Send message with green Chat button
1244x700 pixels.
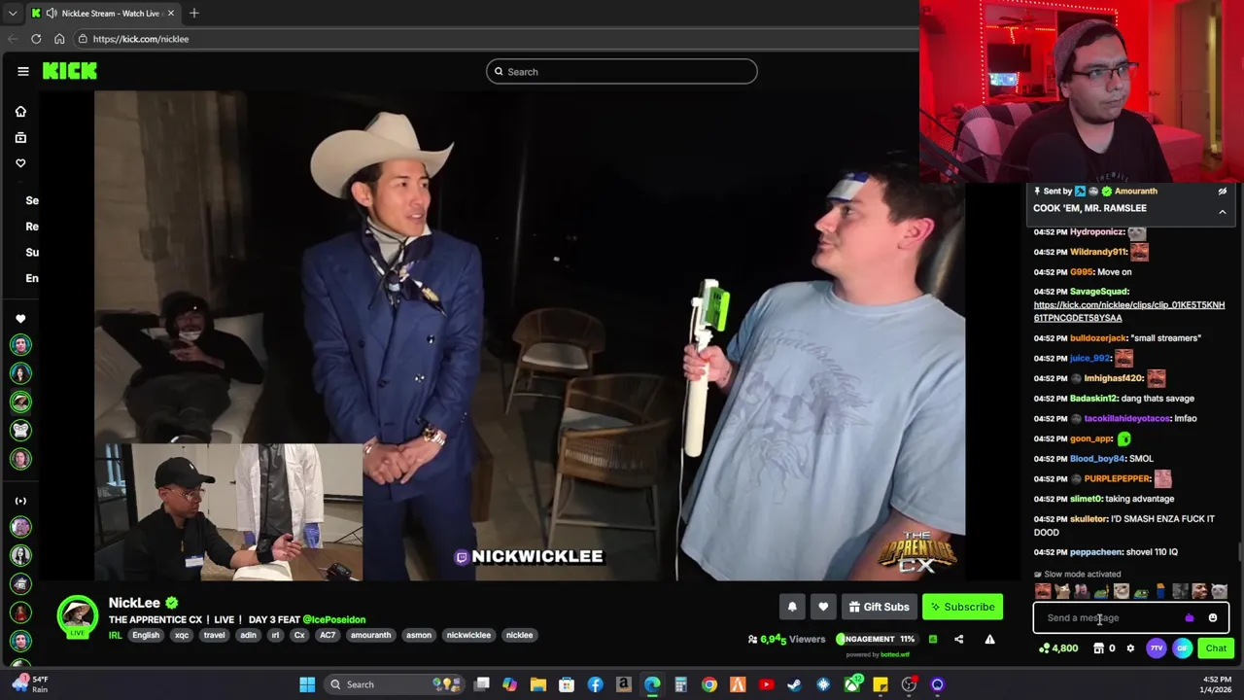point(1216,648)
